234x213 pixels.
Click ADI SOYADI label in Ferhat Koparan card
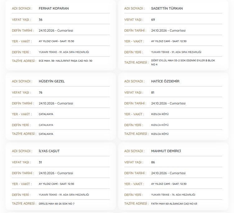pos(22,8)
